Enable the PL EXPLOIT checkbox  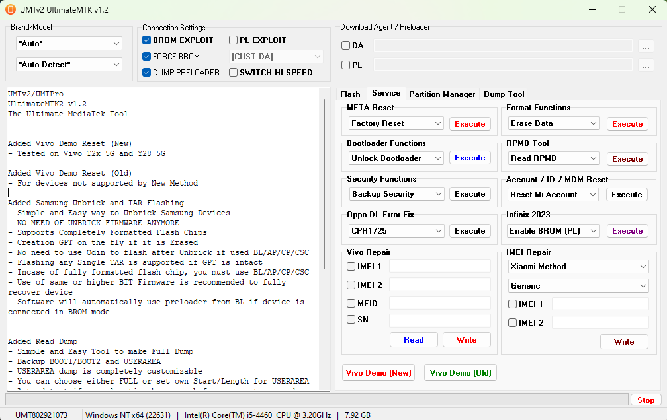[233, 40]
